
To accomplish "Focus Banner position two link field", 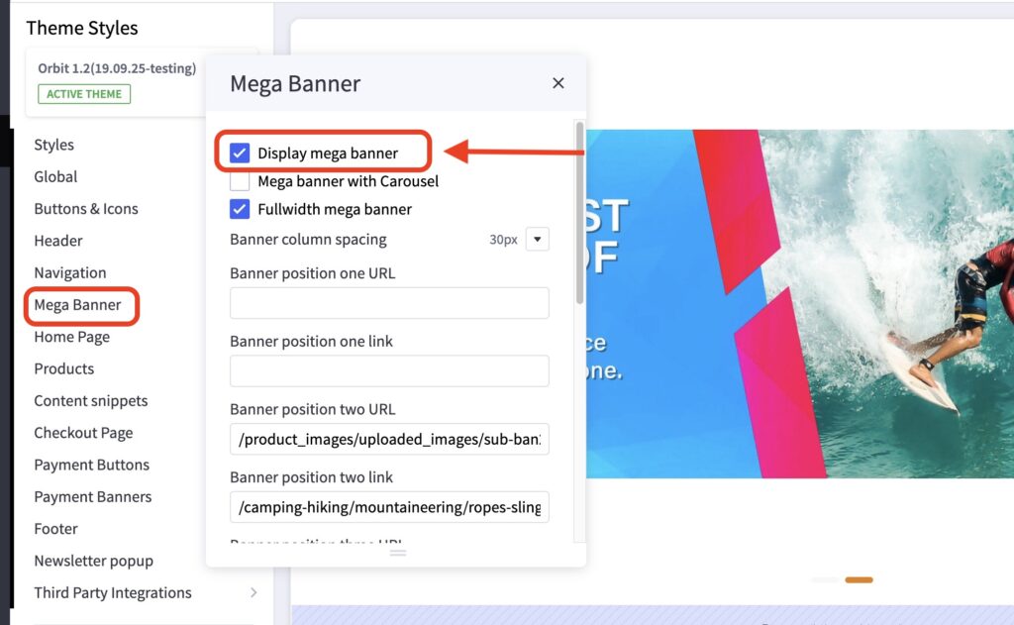I will 389,507.
